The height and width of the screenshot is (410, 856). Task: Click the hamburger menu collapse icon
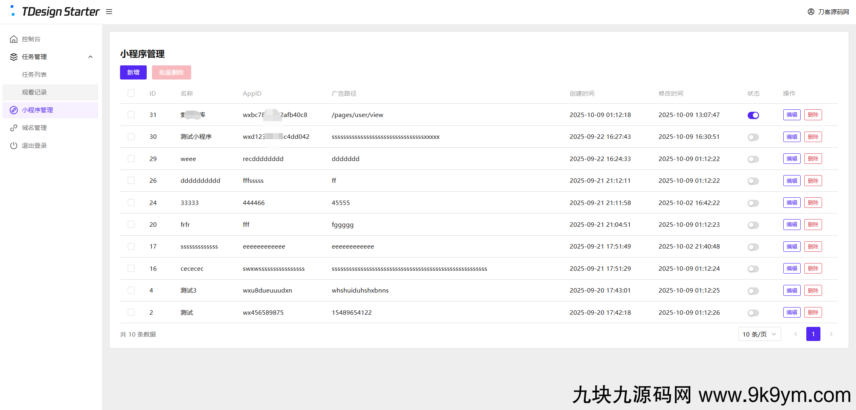109,12
